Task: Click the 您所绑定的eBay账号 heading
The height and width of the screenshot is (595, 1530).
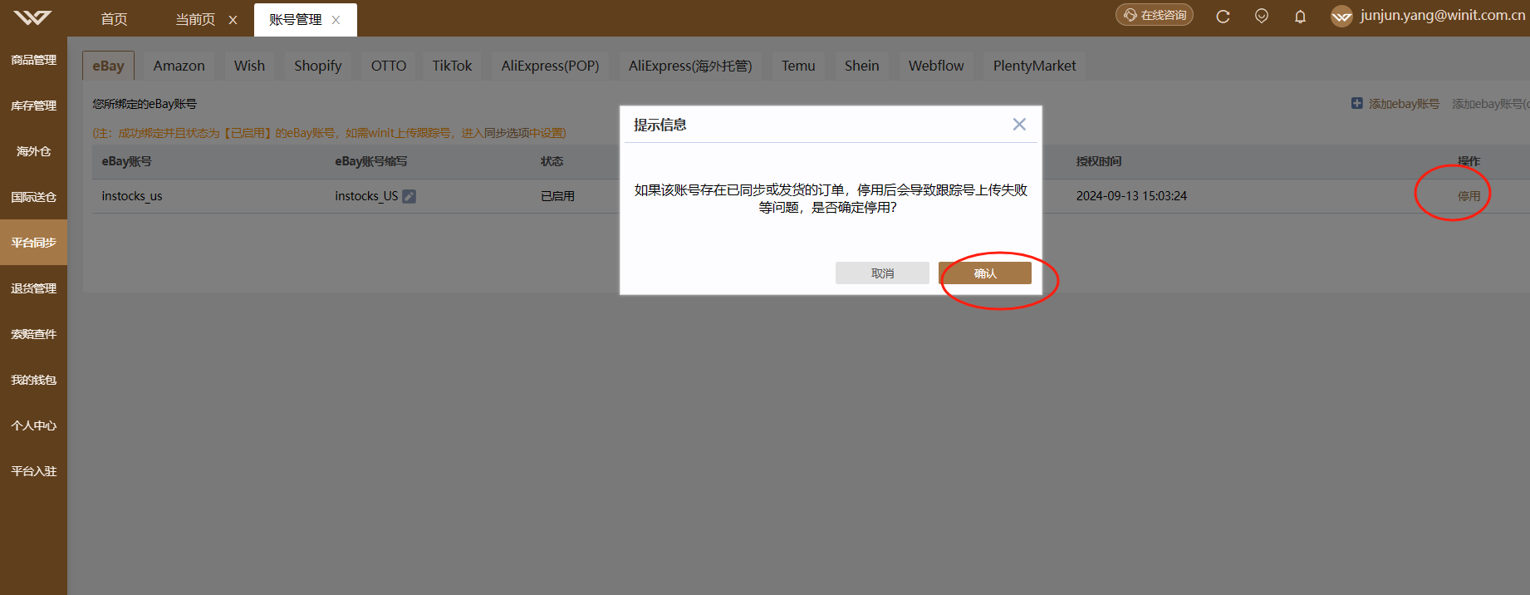Action: (x=145, y=104)
